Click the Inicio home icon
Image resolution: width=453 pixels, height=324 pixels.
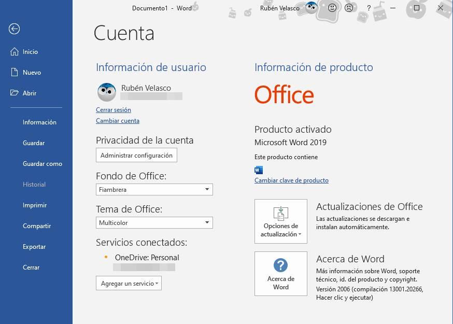click(14, 51)
